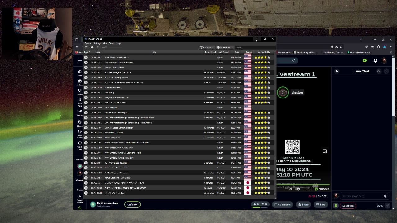Open Rumble player settings gear

tap(291, 189)
